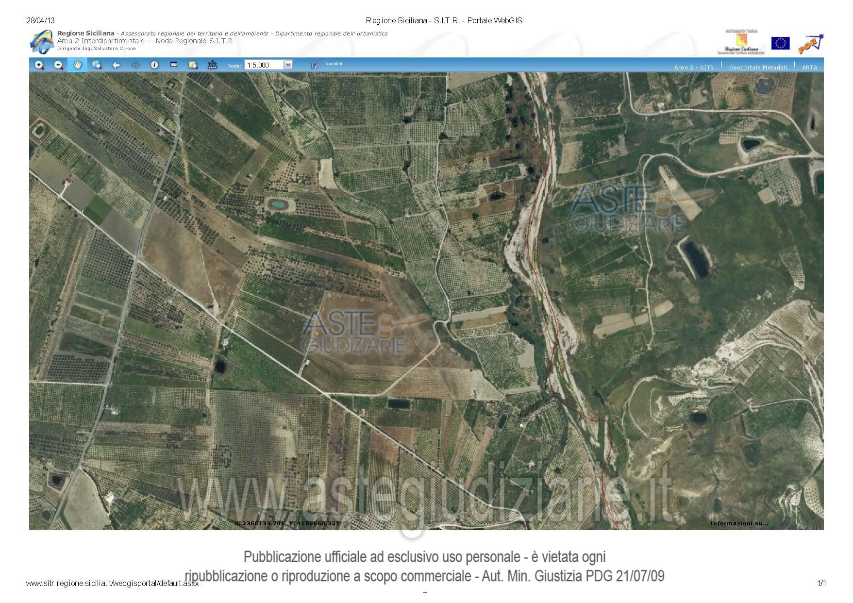This screenshot has width=853, height=603.
Task: Go forward to next map extent
Action: tap(135, 65)
